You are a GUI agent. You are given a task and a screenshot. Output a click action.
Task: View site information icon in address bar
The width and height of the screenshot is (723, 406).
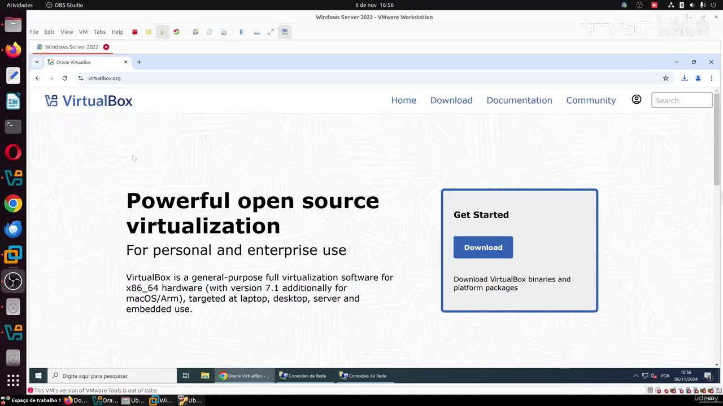pos(81,78)
